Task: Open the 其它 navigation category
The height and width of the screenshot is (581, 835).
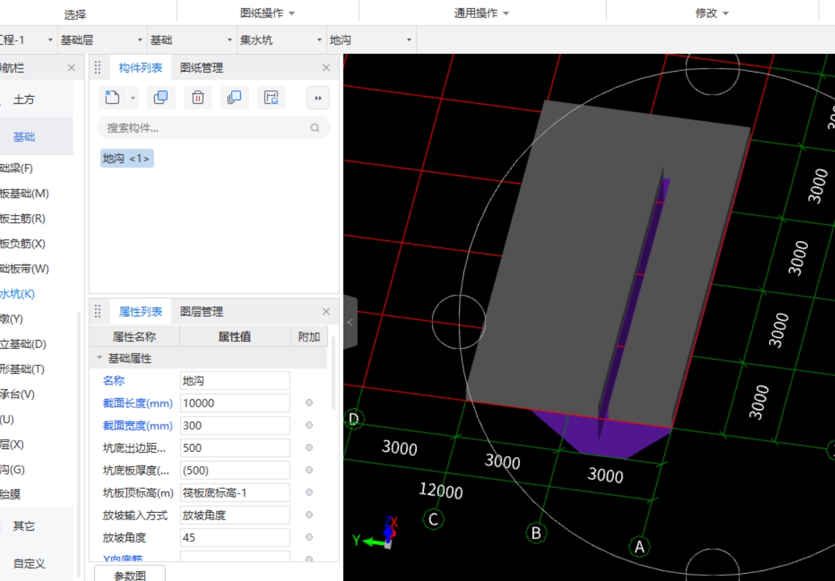Action: pyautogui.click(x=24, y=526)
